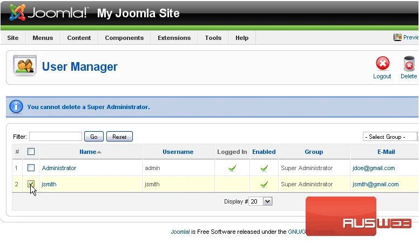Click the Reset filter button
Image resolution: width=419 pixels, height=243 pixels.
tap(119, 137)
